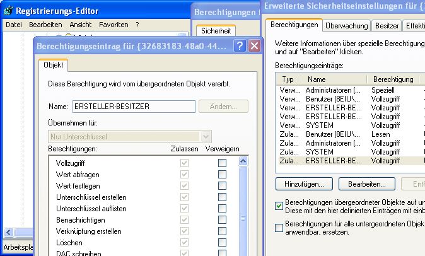This screenshot has height=256, width=425.
Task: Enable Berechtigungen für alle untergeordneten Objekte ersetzen
Action: (279, 228)
